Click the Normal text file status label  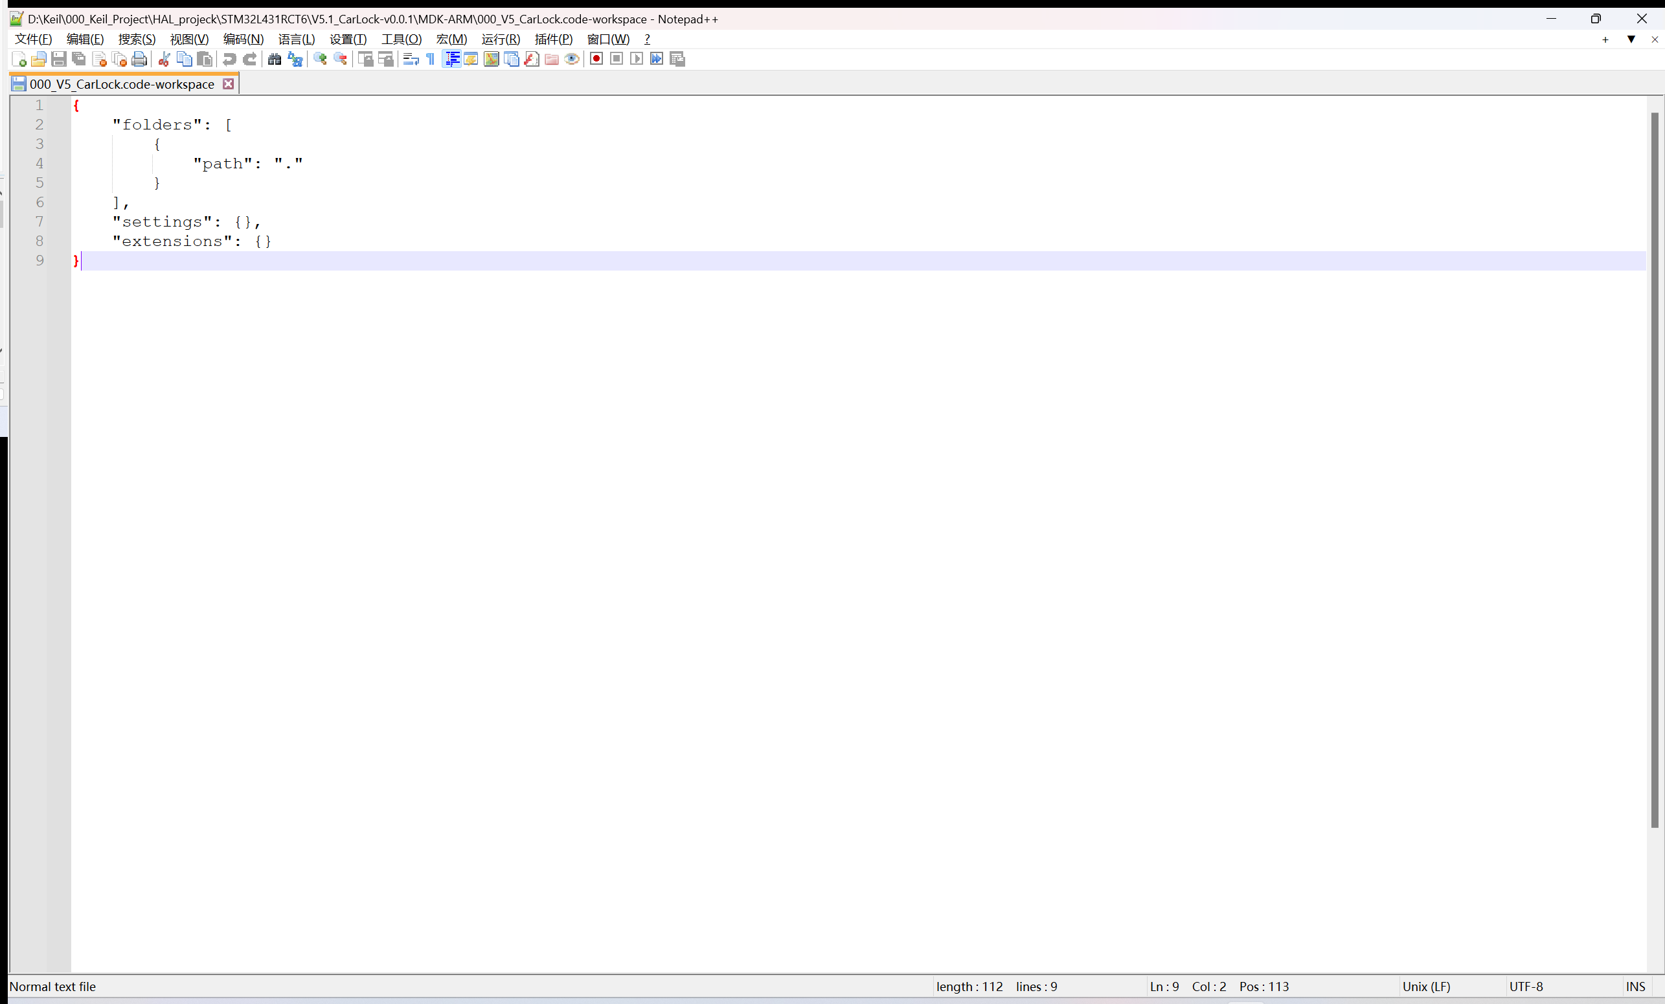pyautogui.click(x=52, y=987)
